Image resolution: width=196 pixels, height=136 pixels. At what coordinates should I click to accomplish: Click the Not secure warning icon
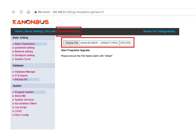[x=36, y=12]
